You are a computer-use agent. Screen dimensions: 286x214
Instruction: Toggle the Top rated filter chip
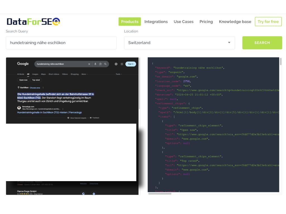[36, 80]
